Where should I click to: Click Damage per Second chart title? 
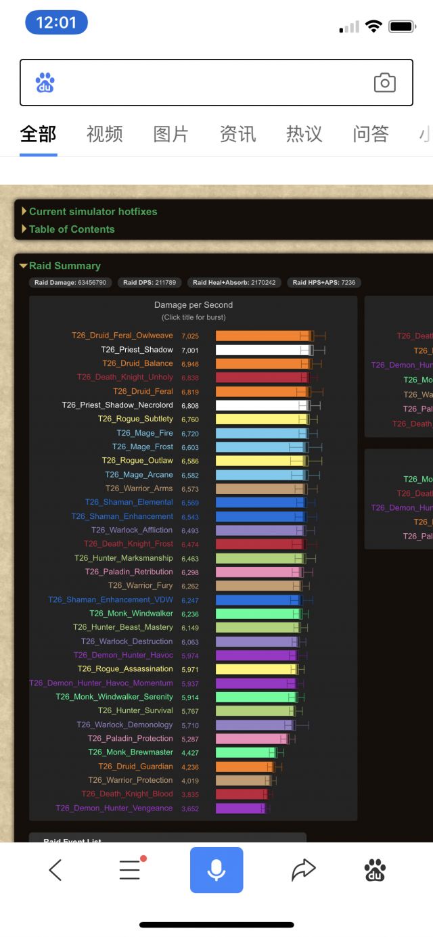(193, 305)
